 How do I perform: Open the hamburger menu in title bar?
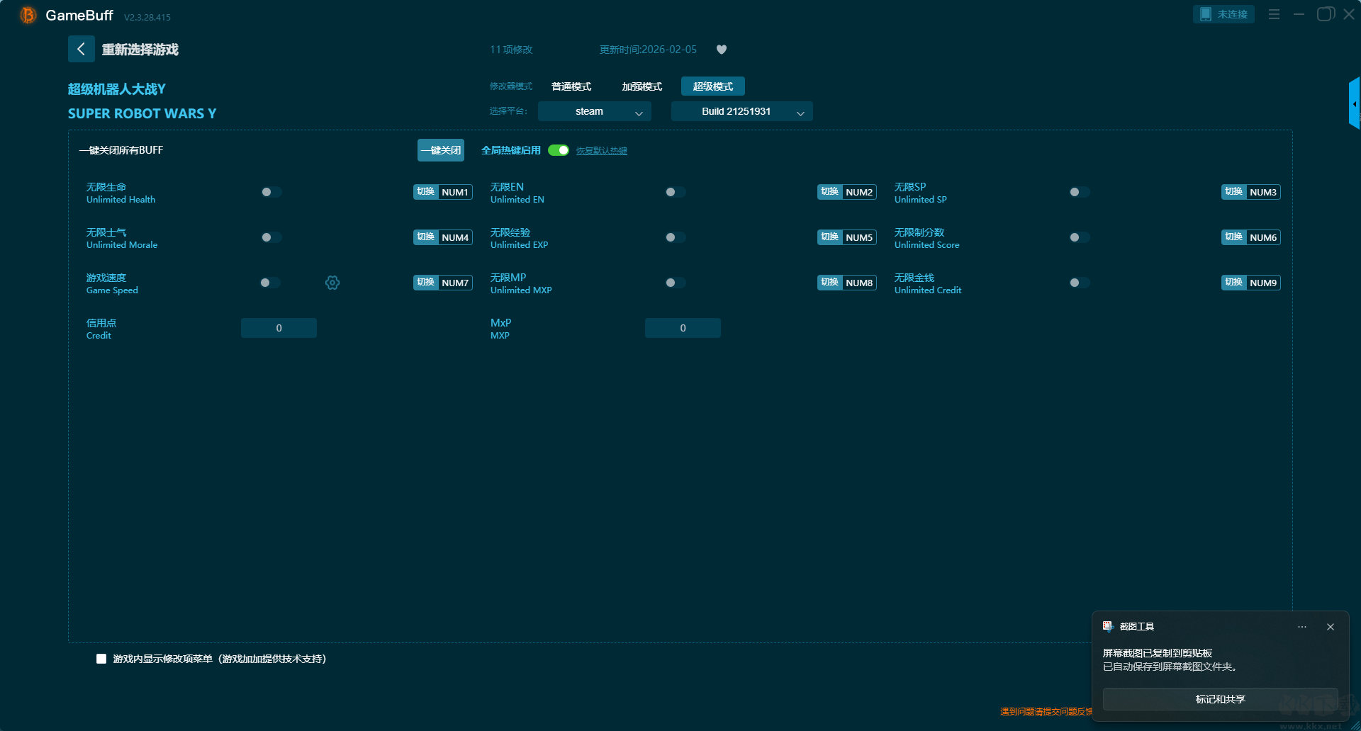pyautogui.click(x=1274, y=14)
